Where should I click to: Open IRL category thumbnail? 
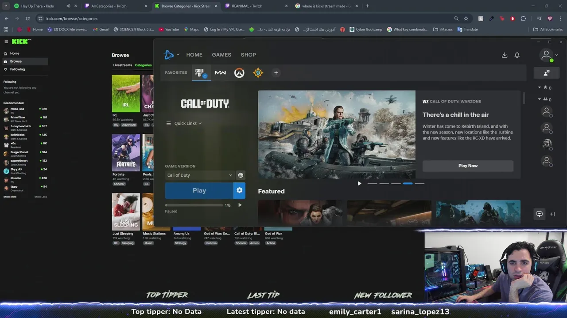coord(126,93)
